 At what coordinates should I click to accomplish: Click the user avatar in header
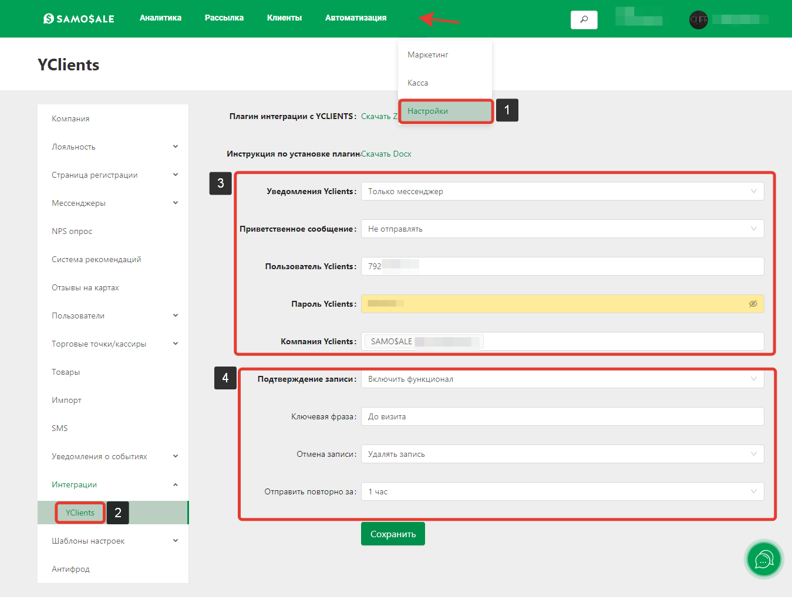[x=699, y=20]
